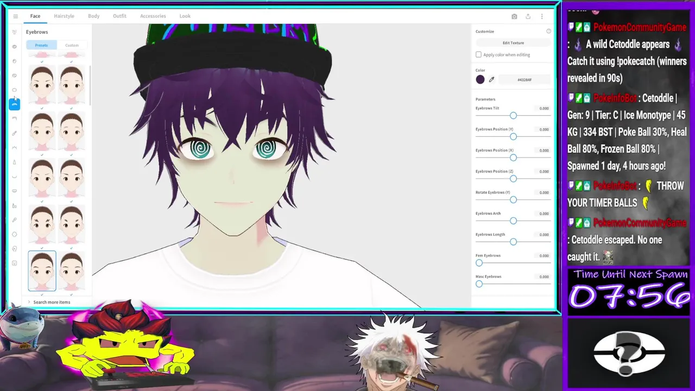Click the export/share upload icon
Image resolution: width=695 pixels, height=391 pixels.
528,16
